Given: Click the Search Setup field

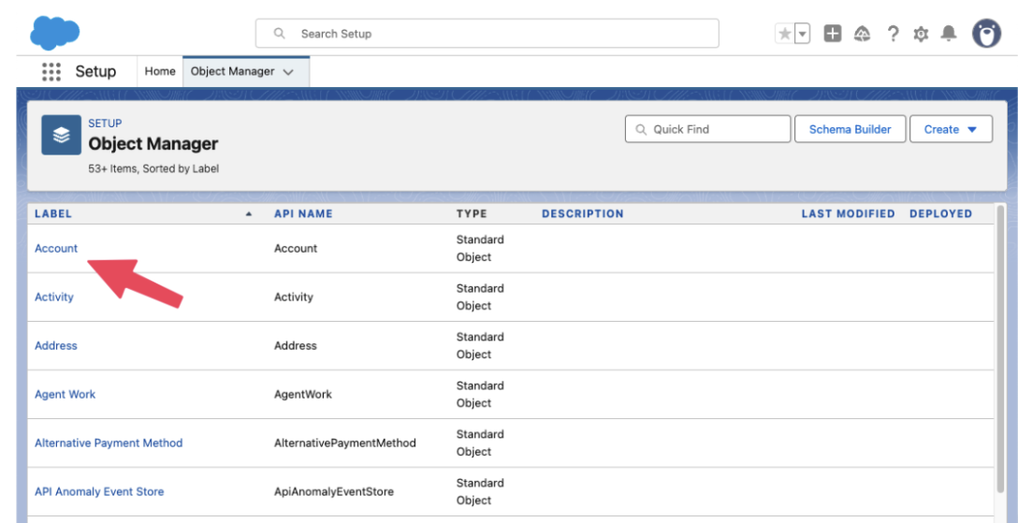Looking at the screenshot, I should [487, 34].
